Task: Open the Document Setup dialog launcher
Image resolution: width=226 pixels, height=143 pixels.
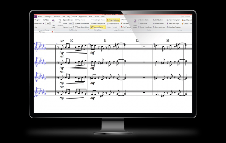Action: (55, 30)
